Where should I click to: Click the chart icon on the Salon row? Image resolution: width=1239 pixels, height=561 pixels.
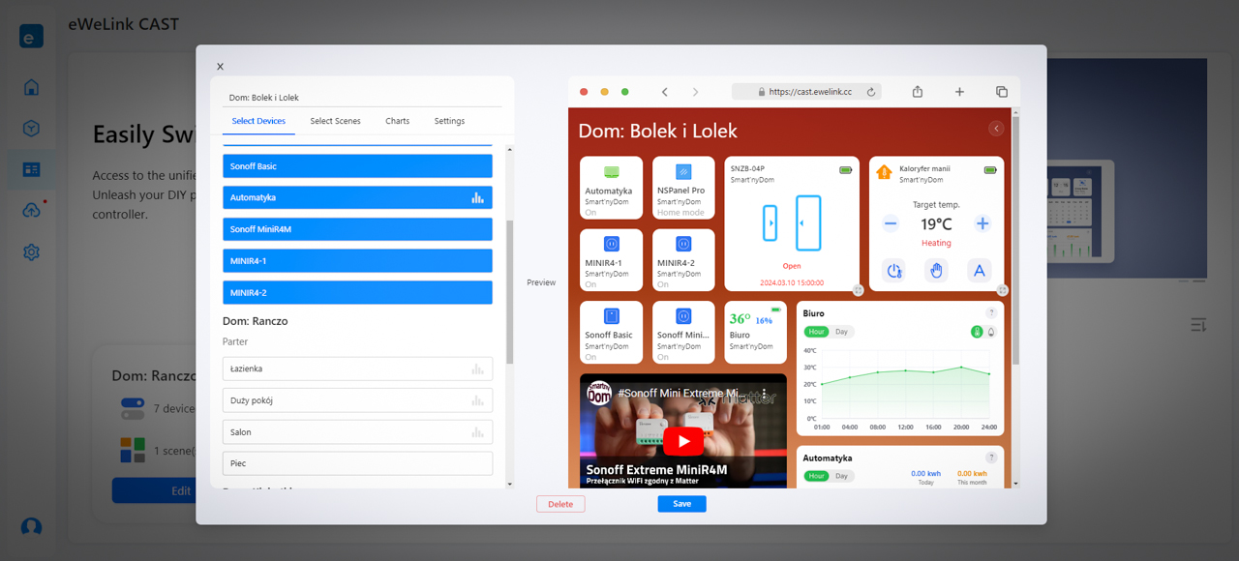(x=477, y=432)
